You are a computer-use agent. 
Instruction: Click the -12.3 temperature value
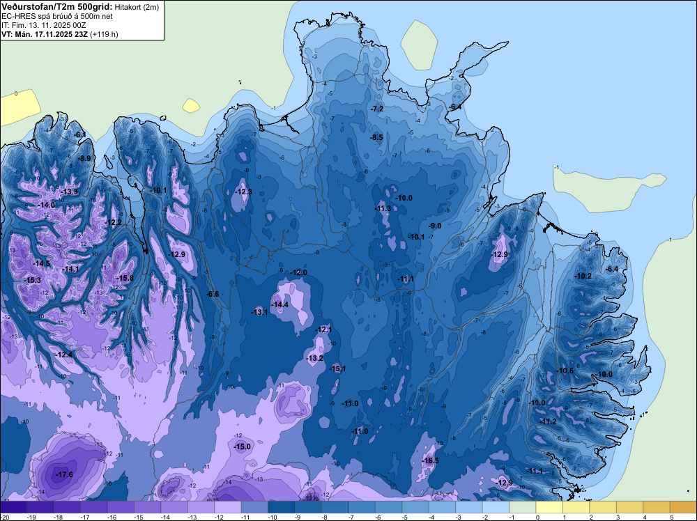243,192
